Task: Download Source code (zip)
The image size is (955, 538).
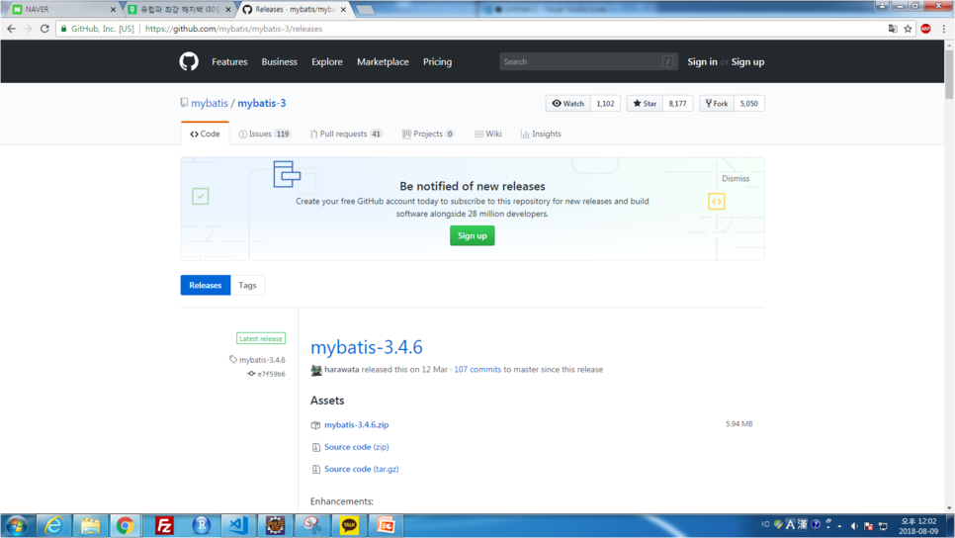Action: point(356,447)
